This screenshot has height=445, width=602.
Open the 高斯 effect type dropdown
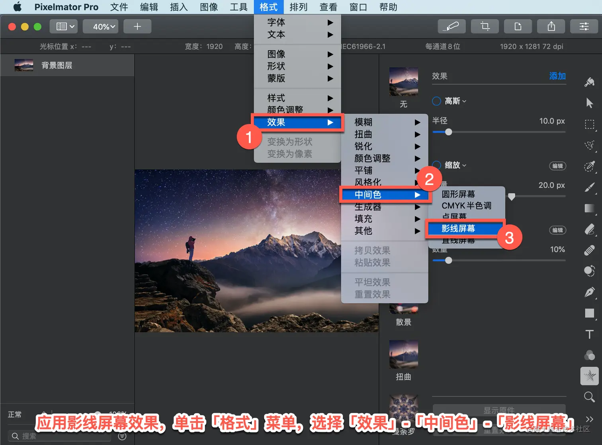pyautogui.click(x=455, y=101)
